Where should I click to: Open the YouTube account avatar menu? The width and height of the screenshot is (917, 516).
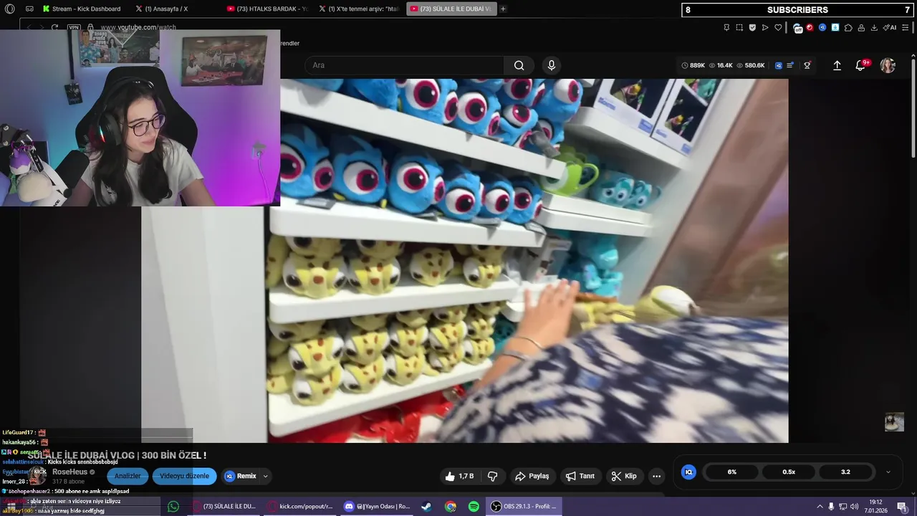tap(888, 65)
